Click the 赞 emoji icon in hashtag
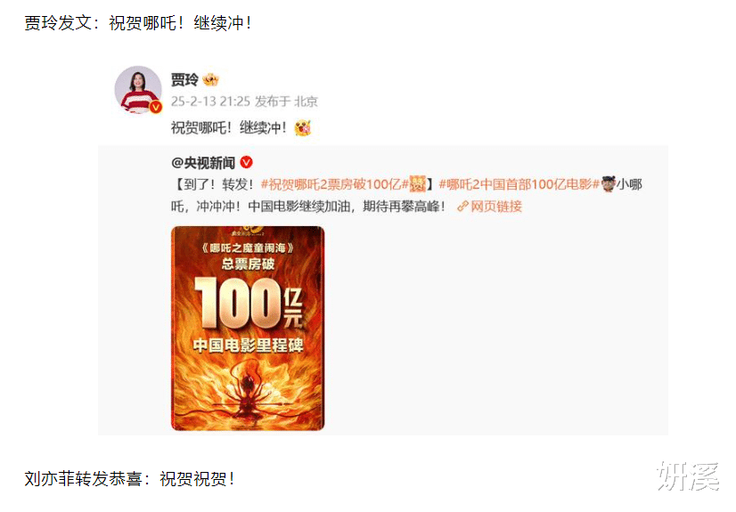The image size is (736, 512). [x=417, y=183]
